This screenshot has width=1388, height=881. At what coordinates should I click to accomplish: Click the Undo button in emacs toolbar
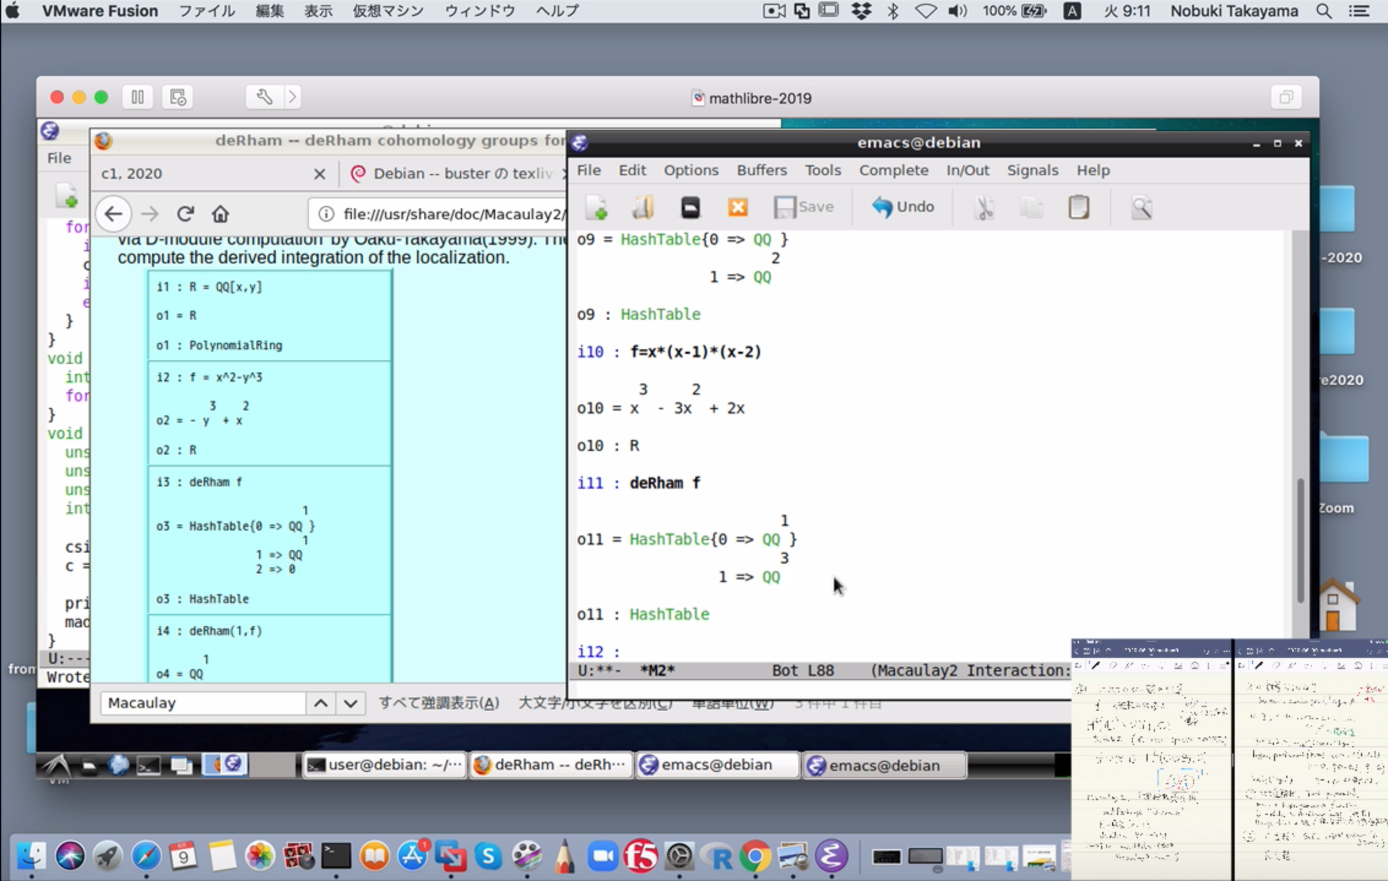click(903, 207)
